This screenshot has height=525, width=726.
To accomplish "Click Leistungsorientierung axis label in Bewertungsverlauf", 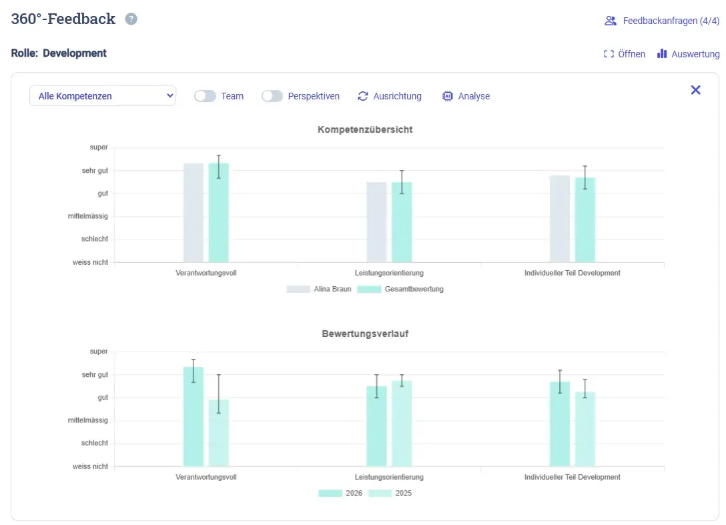I will point(389,477).
